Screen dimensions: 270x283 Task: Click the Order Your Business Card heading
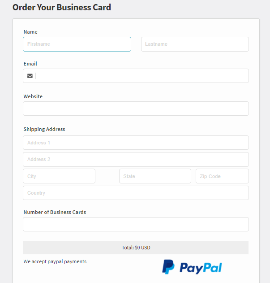(62, 7)
